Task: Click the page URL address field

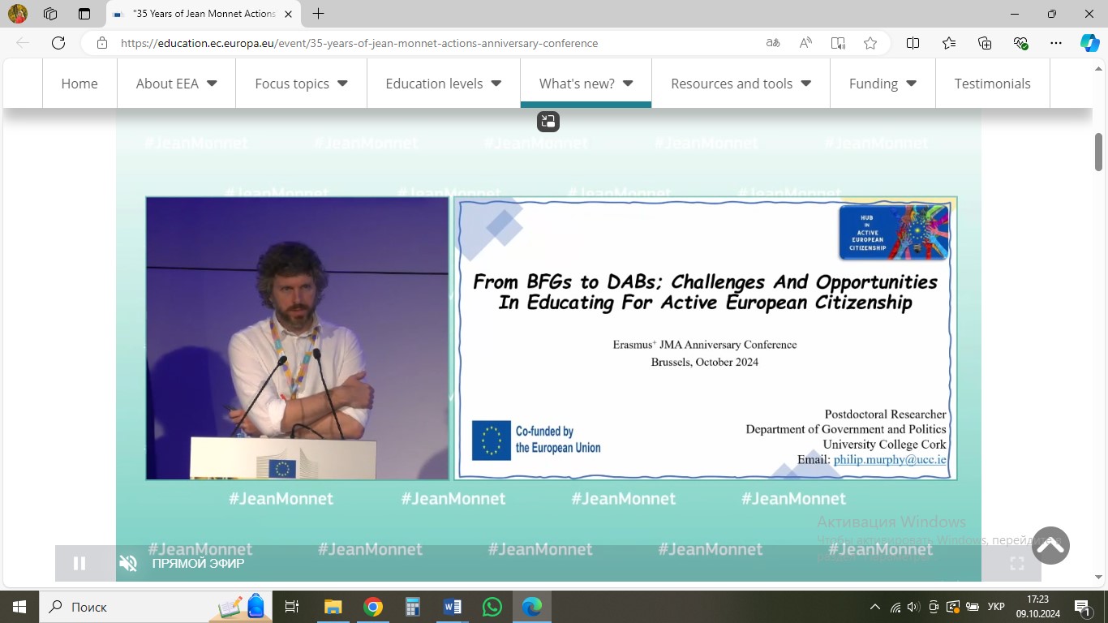Action: [406, 43]
